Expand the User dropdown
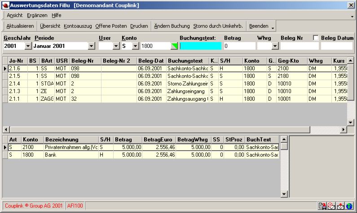The height and width of the screenshot is (213, 357). (x=116, y=46)
